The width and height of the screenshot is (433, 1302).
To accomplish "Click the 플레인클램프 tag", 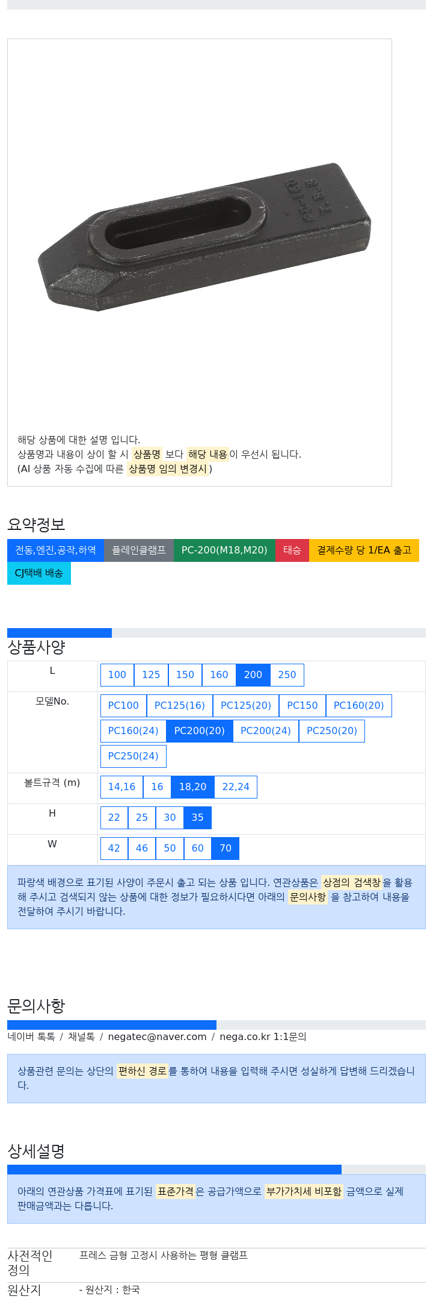I will point(139,550).
